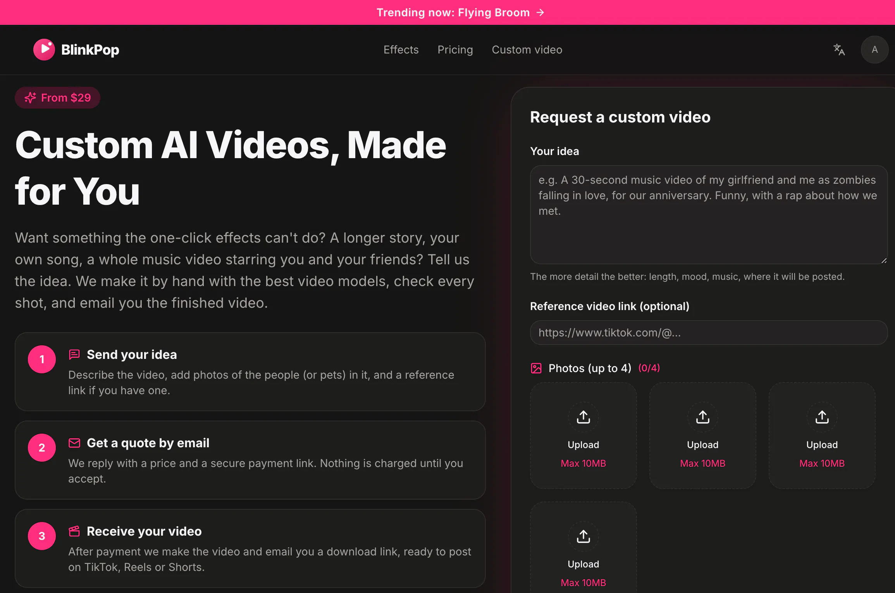Screen dimensions: 895x593
Task: Click the image icon next to Photos
Action: (x=536, y=368)
